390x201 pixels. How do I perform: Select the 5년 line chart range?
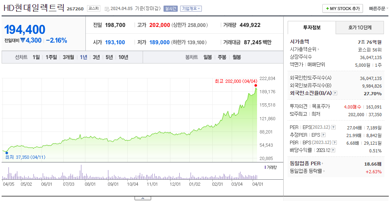(x=109, y=57)
